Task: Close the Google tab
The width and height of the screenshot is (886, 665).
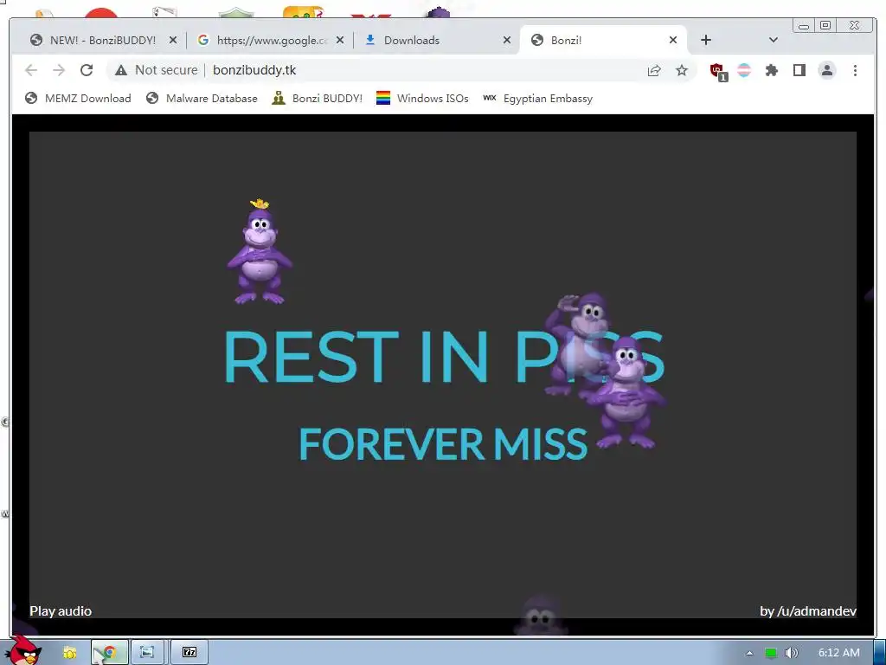Action: point(339,40)
